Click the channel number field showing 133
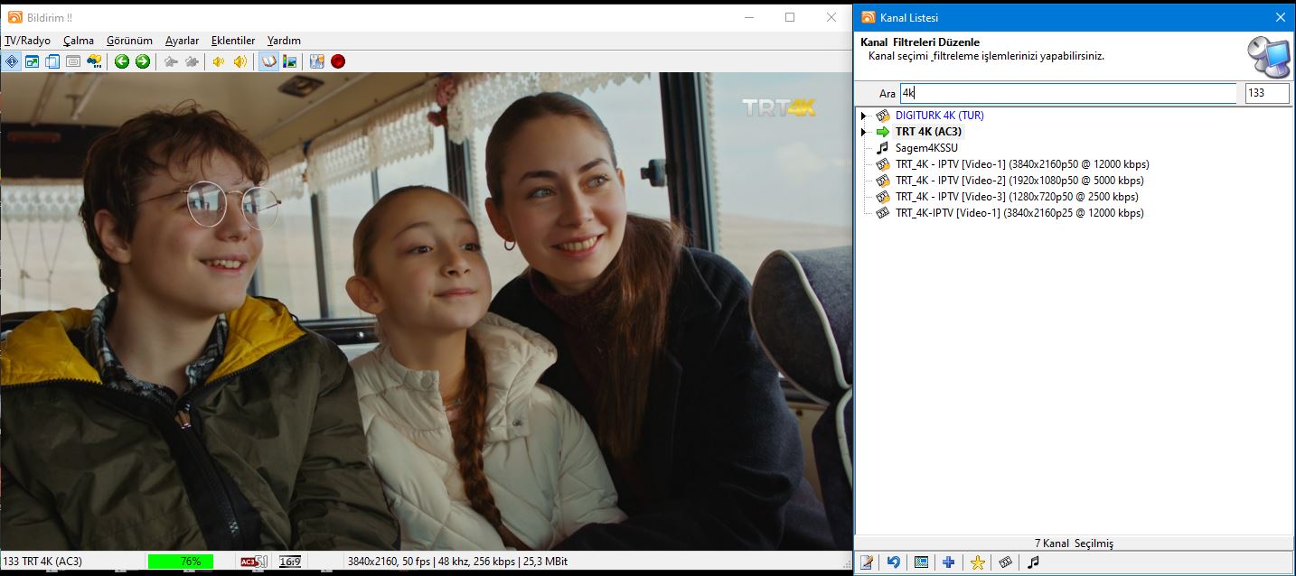1296x576 pixels. (1267, 93)
